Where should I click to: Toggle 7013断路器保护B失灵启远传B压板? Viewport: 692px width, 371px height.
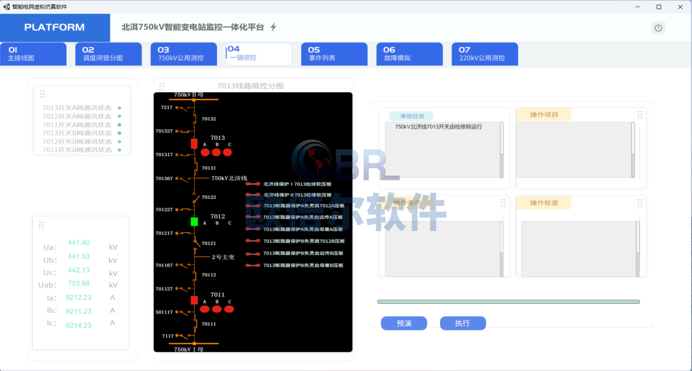click(254, 254)
